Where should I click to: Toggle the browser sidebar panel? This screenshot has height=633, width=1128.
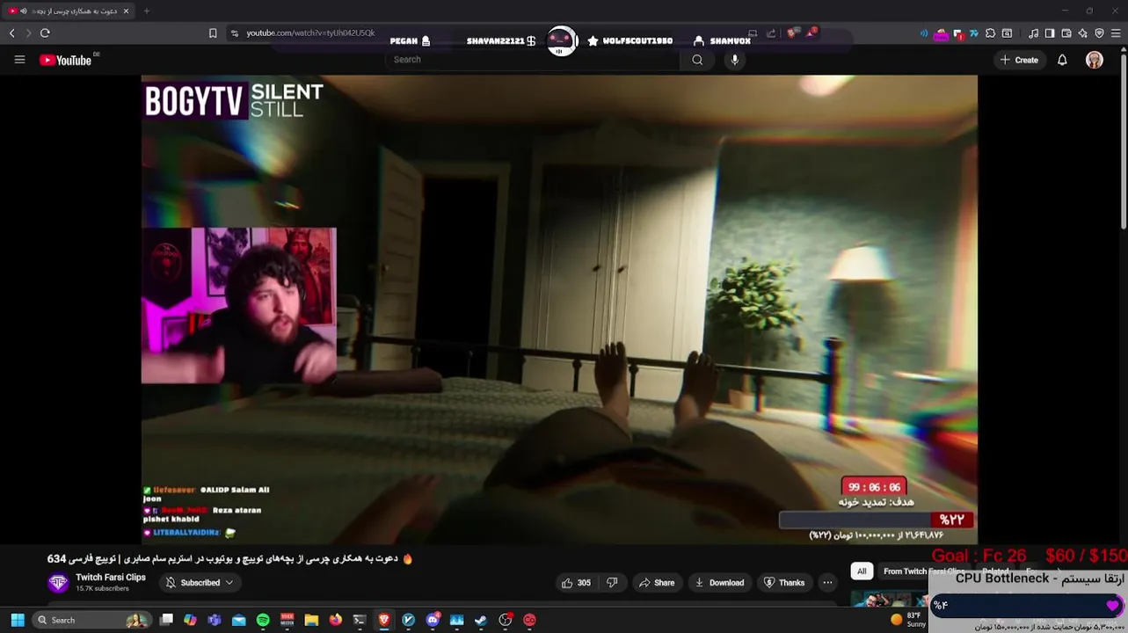(x=1050, y=33)
